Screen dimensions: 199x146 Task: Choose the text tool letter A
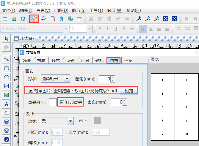point(7,104)
